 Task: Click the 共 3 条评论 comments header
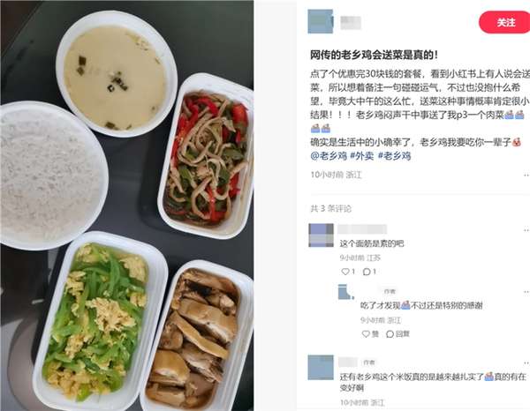[331, 208]
